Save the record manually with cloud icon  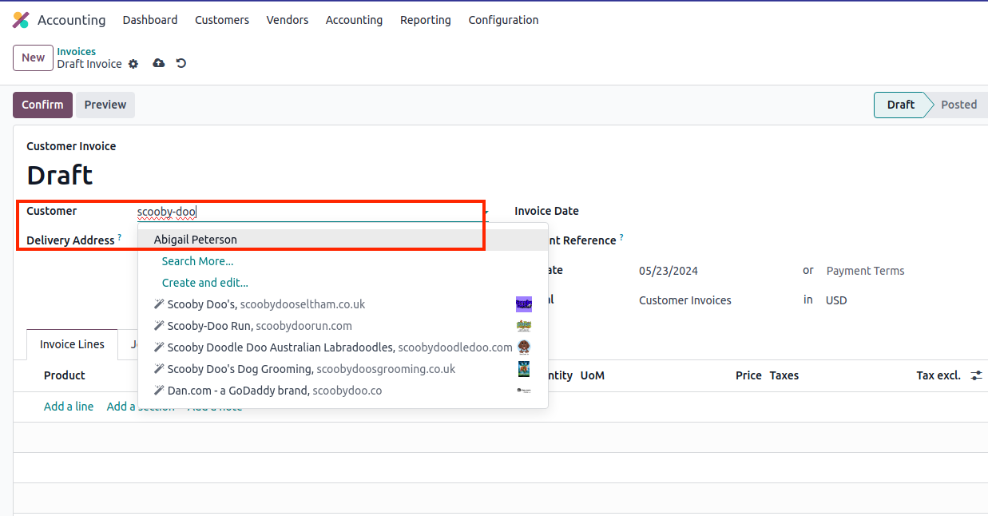pos(159,63)
